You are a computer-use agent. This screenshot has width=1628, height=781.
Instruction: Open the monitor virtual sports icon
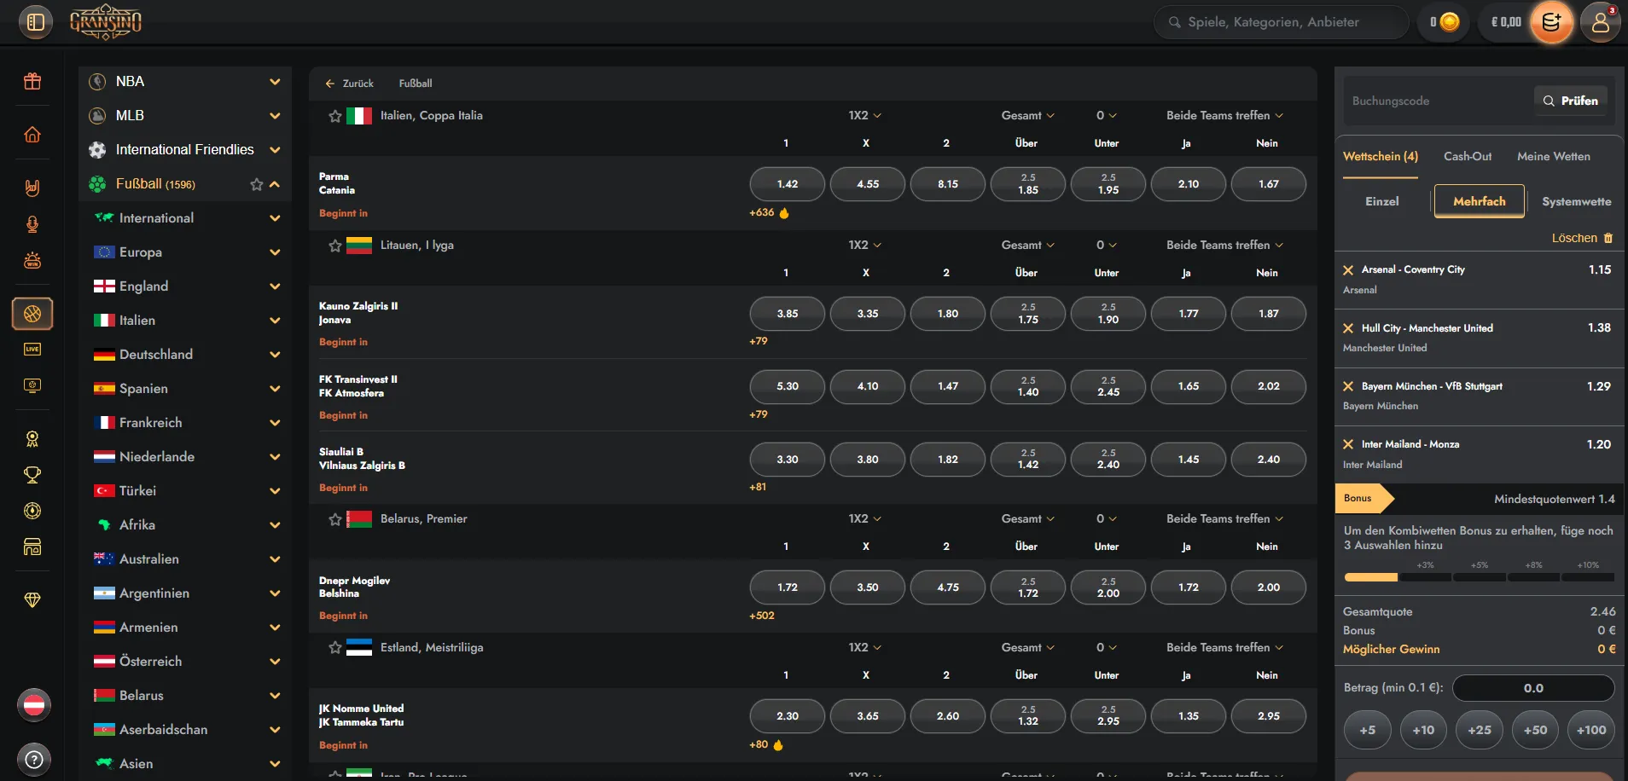(x=32, y=385)
